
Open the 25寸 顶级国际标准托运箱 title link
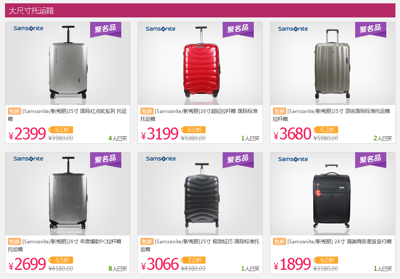coord(331,115)
